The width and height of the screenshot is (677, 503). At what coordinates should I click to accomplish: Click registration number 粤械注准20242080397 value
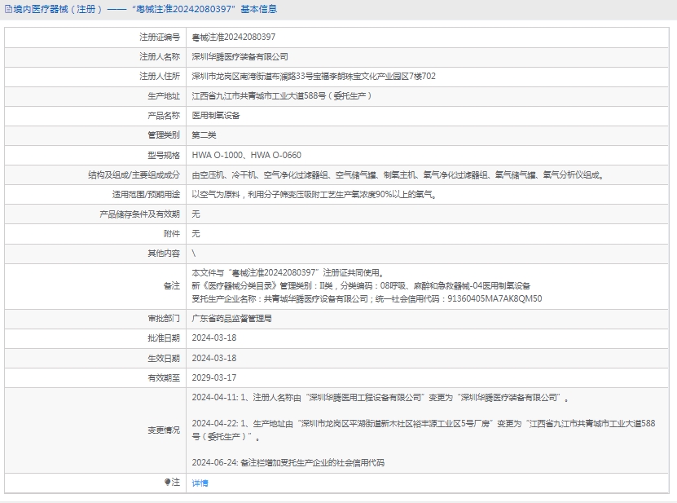click(x=233, y=38)
